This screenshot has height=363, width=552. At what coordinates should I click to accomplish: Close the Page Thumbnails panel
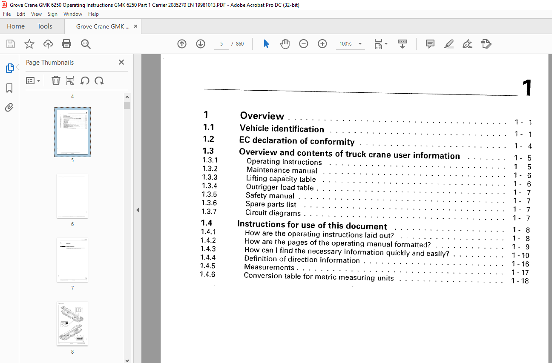pos(121,62)
